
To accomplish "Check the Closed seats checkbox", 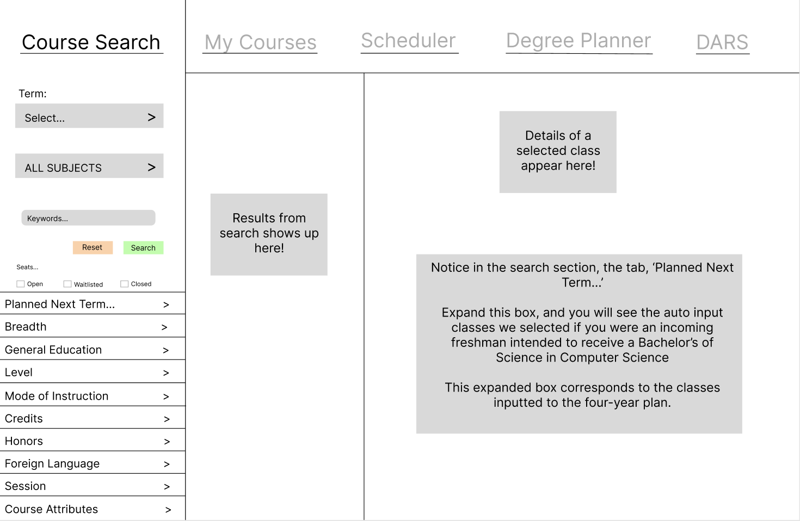I will [x=125, y=284].
